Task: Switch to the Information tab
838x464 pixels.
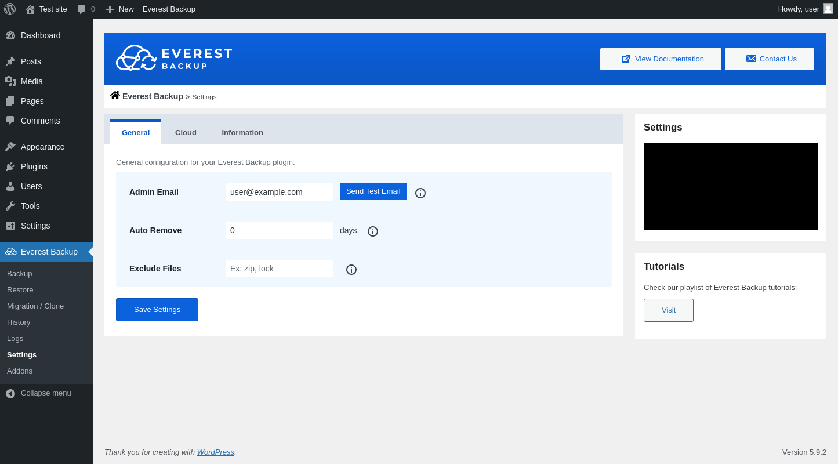Action: tap(242, 132)
